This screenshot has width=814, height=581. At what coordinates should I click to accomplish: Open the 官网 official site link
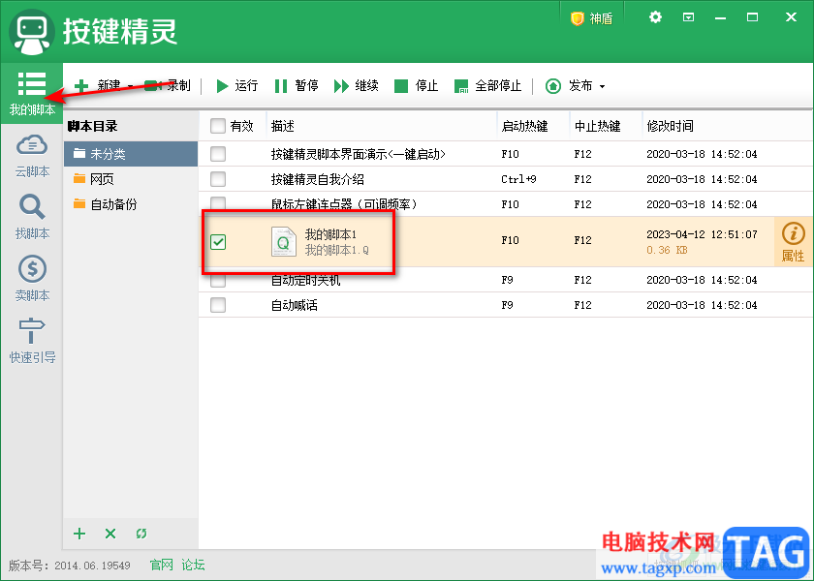pyautogui.click(x=162, y=565)
